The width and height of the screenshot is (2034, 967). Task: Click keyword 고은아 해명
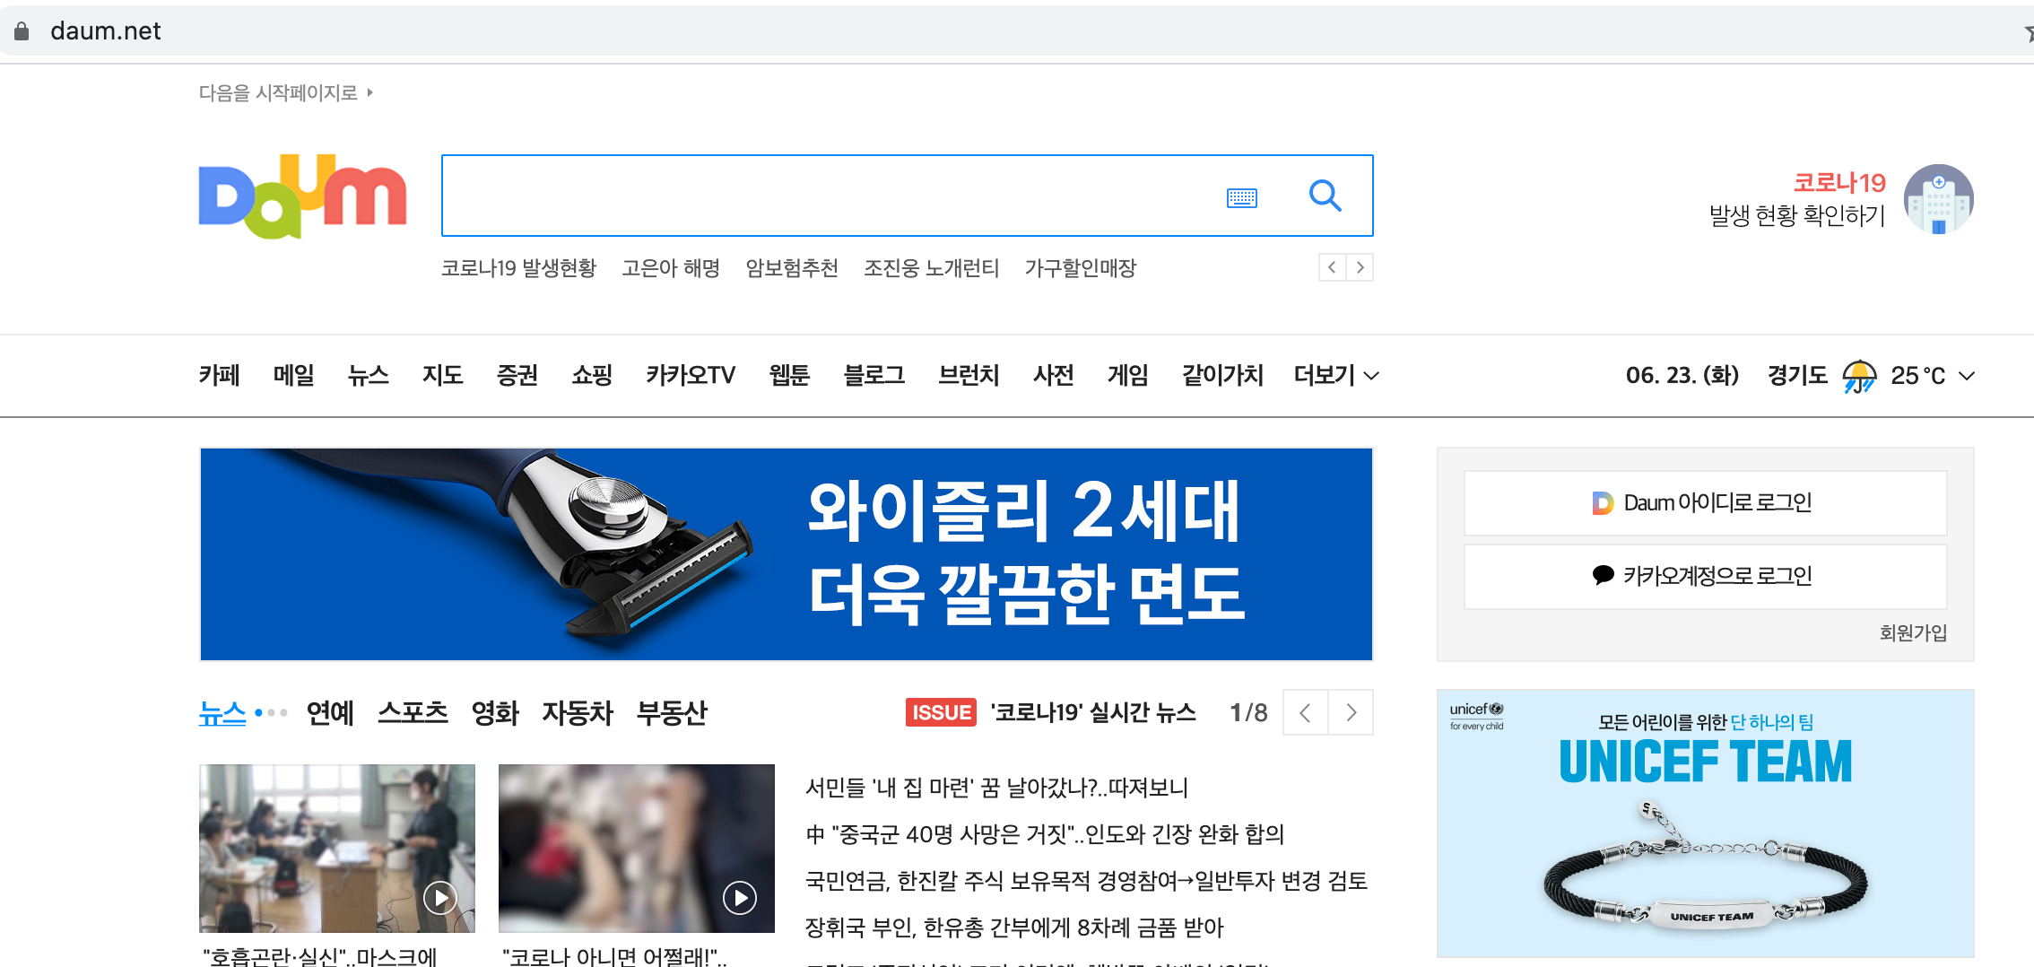[x=671, y=268]
